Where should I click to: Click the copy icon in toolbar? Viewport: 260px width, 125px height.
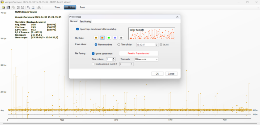pyautogui.click(x=14, y=7)
